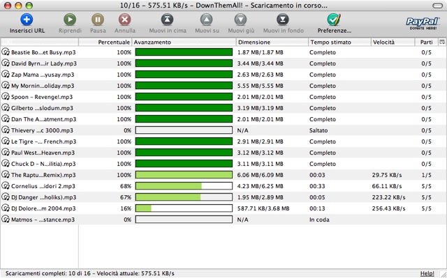Move item to top with Muovi in cima
This screenshot has height=278, width=447.
[x=168, y=20]
